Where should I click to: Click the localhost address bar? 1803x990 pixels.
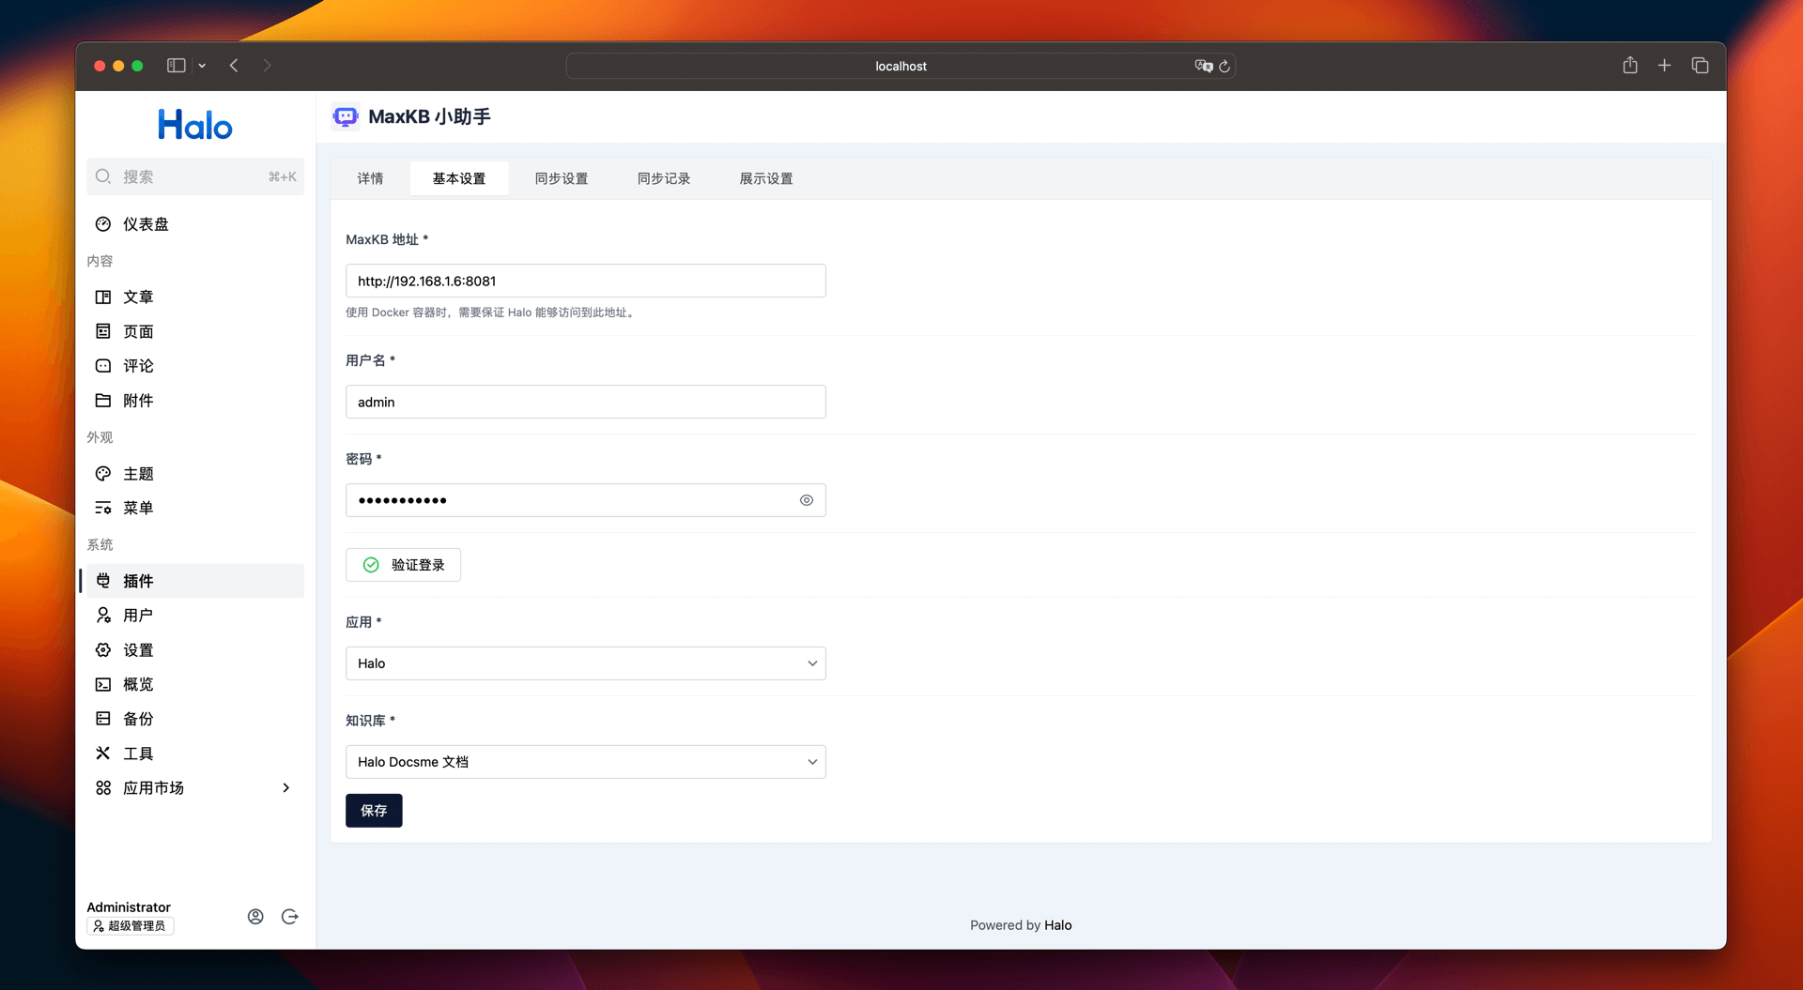click(x=901, y=66)
